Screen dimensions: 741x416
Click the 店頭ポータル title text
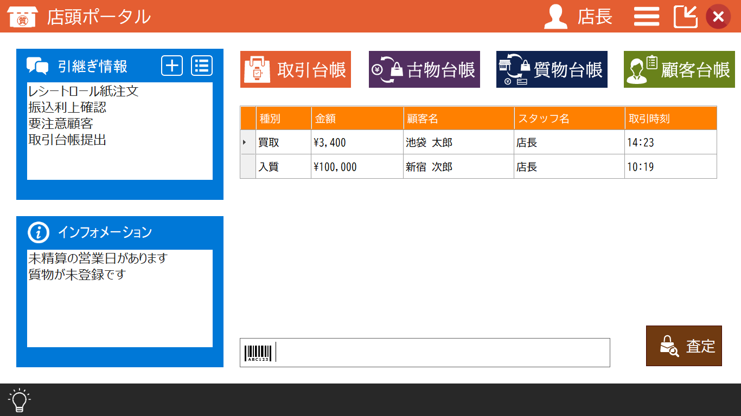coord(99,17)
